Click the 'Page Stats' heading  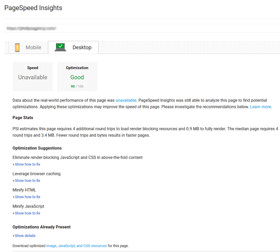[23, 118]
